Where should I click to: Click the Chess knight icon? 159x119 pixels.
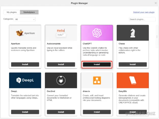point(133,33)
